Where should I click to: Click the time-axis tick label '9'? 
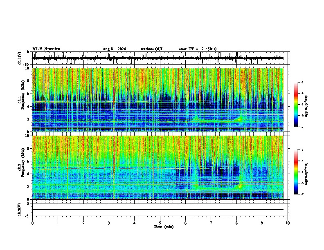pos(262,223)
